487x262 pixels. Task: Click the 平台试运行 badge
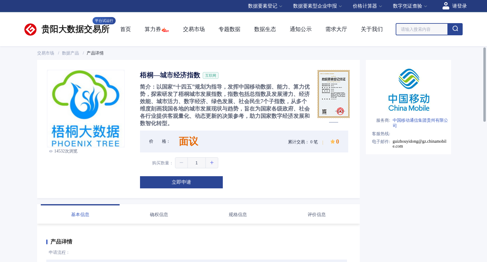click(104, 21)
